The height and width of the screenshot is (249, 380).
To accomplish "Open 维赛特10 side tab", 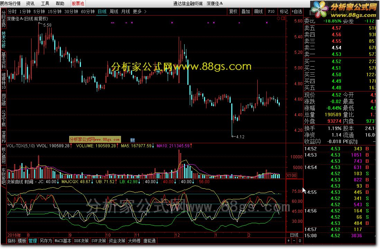I will click(3, 81).
